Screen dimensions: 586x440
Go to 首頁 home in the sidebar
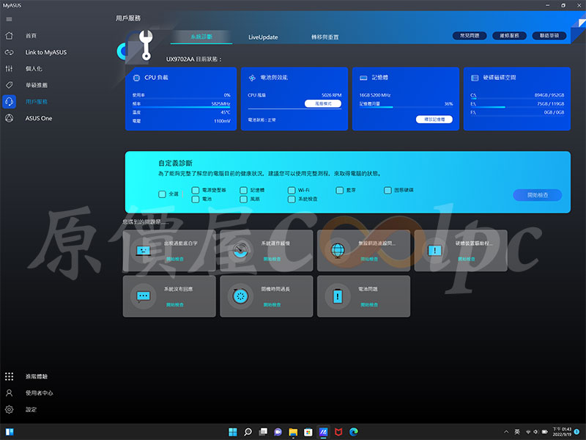pos(31,35)
